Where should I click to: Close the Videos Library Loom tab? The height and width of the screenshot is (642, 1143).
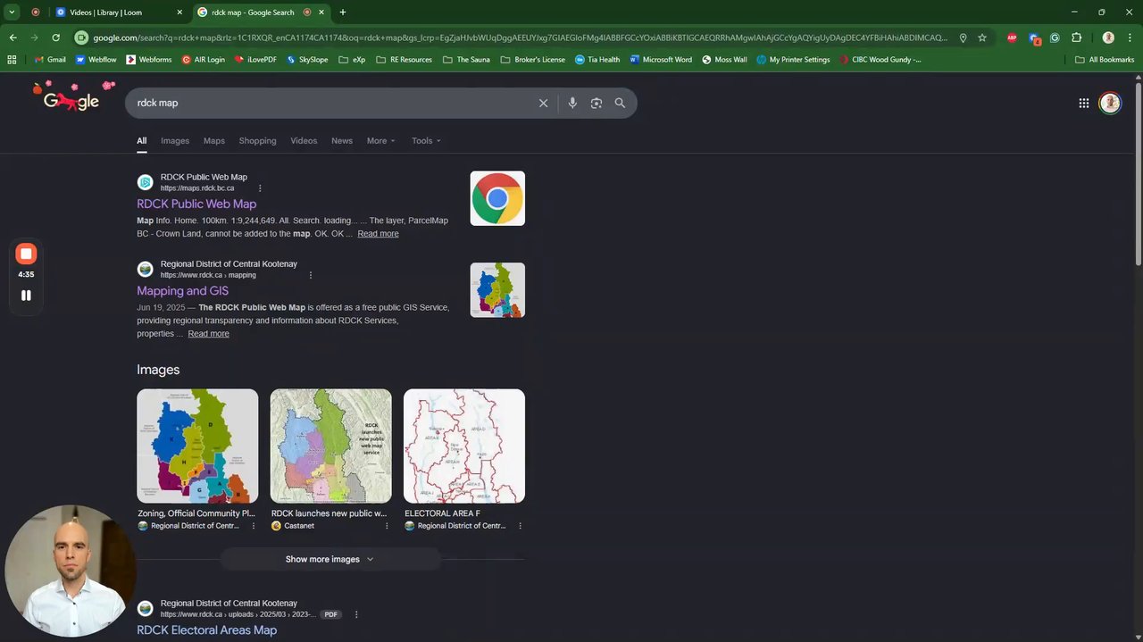pos(179,13)
